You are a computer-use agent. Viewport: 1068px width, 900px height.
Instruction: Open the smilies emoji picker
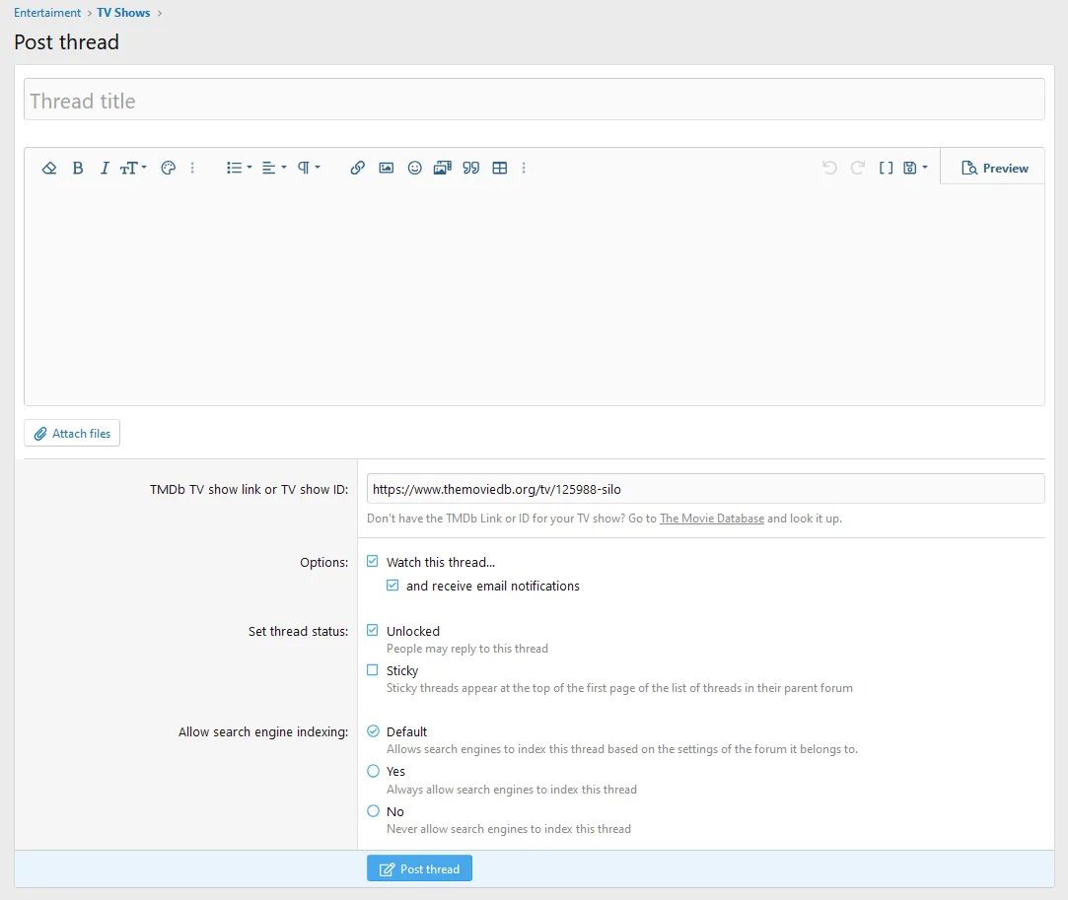415,169
